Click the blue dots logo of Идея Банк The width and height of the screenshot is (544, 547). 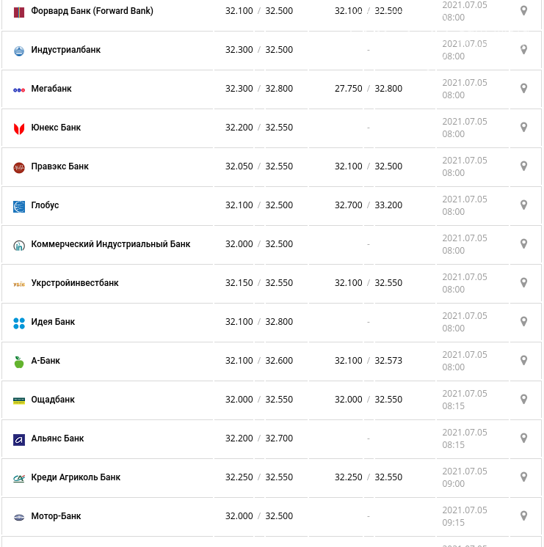click(x=19, y=323)
